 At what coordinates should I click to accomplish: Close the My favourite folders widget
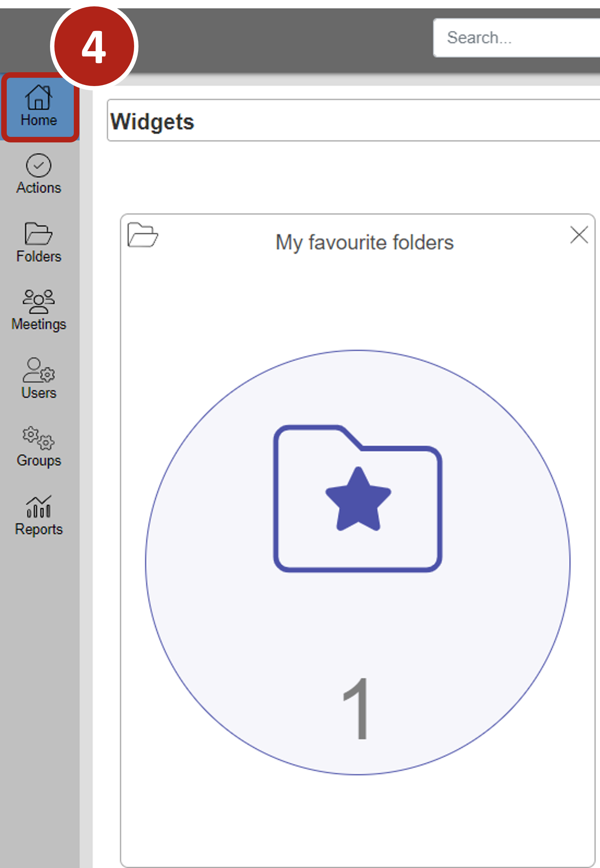click(579, 235)
